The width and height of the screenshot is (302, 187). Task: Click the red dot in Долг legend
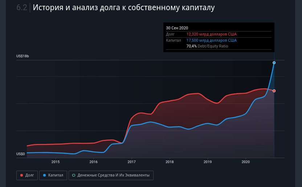pyautogui.click(x=22, y=175)
